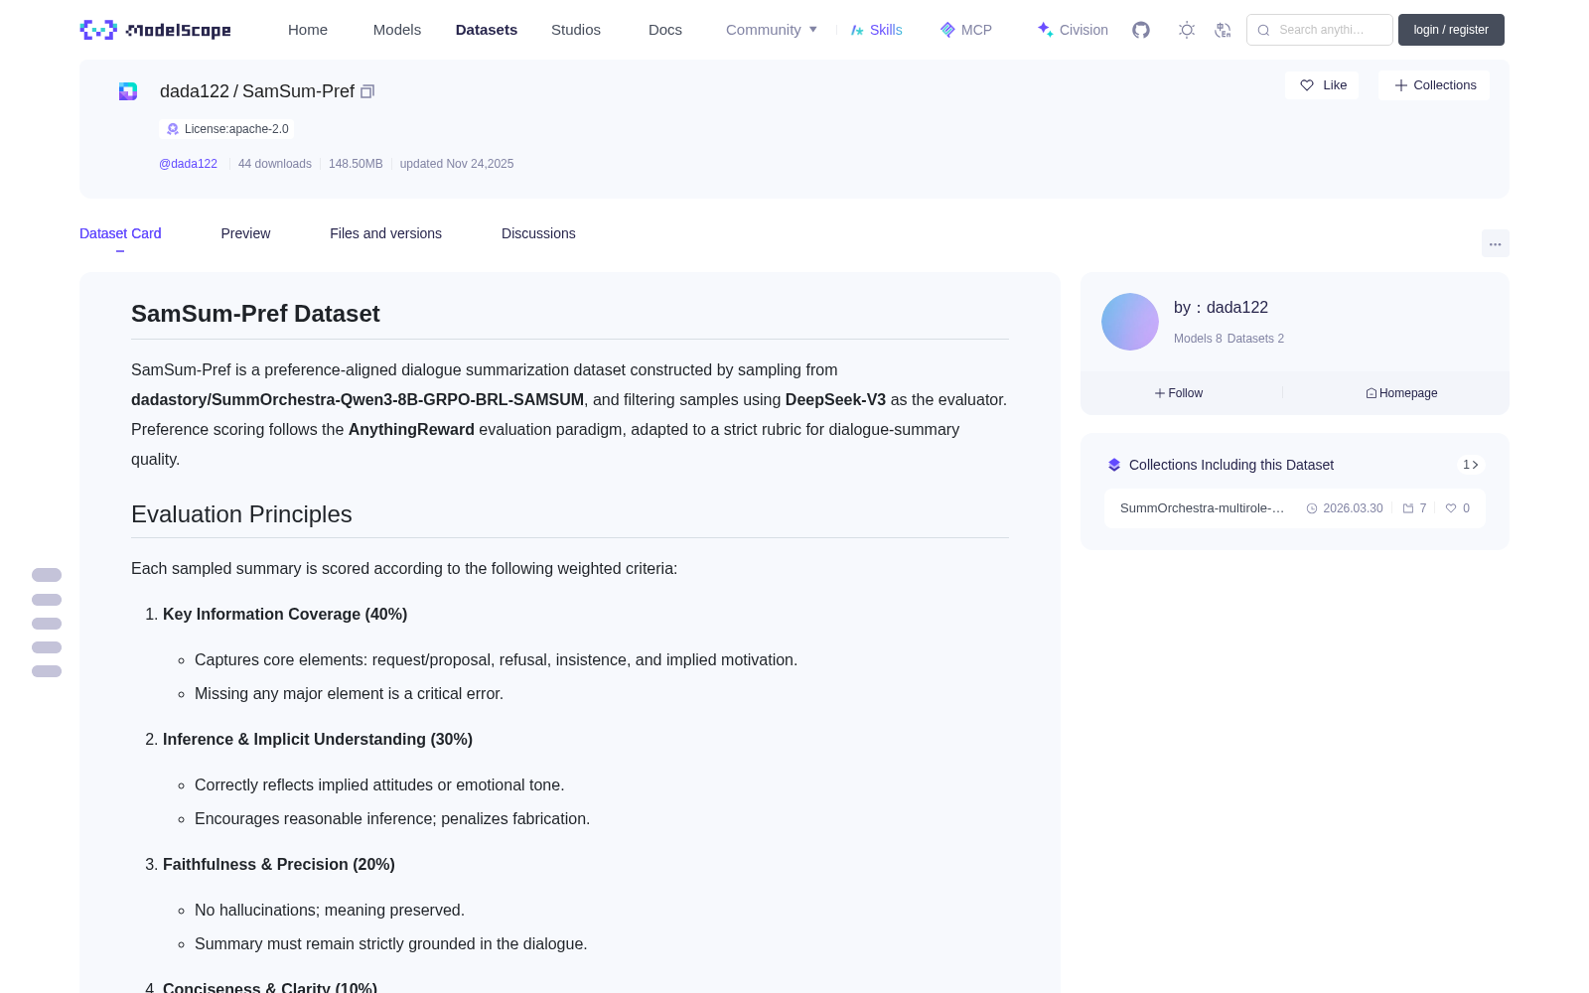Open the Skills link
This screenshot has height=993, width=1589.
[876, 30]
